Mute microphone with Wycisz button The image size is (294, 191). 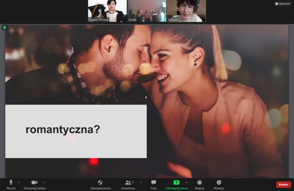coord(11,183)
